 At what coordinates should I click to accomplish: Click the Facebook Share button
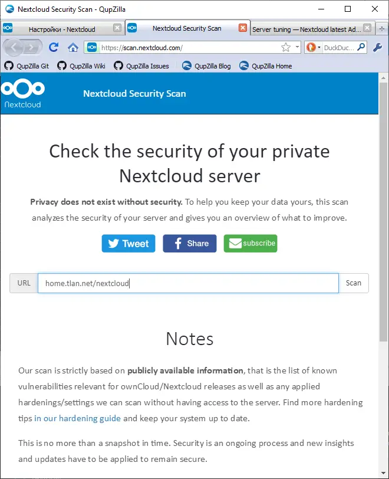190,244
